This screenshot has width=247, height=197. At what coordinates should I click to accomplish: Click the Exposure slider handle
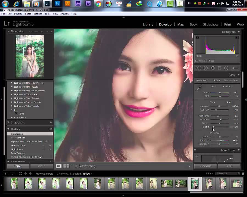click(219, 106)
